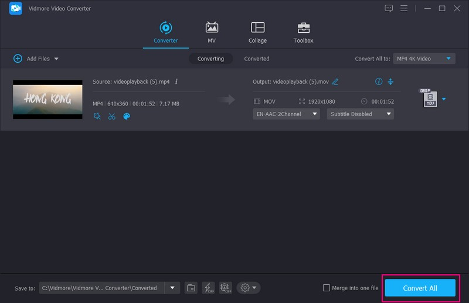Show source info icon next to videoplayback (5).mp4
Screen dimensions: 469x303
pos(176,81)
